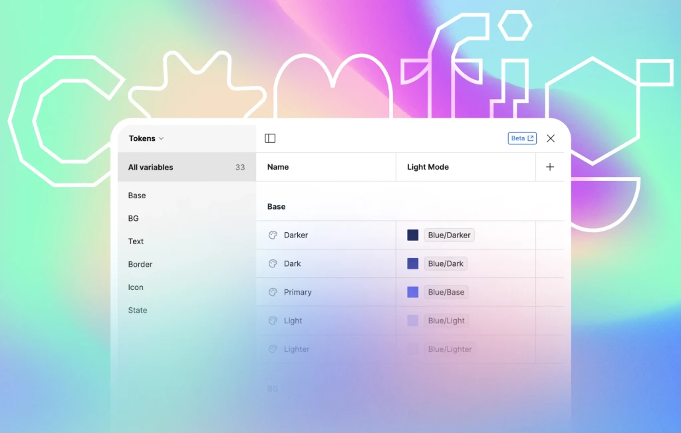The height and width of the screenshot is (433, 681).
Task: Click the Light Mode column header
Action: click(x=428, y=168)
